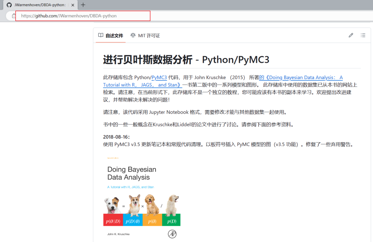Click the Doing Bayesian Data Analysis cover image

(x=142, y=197)
